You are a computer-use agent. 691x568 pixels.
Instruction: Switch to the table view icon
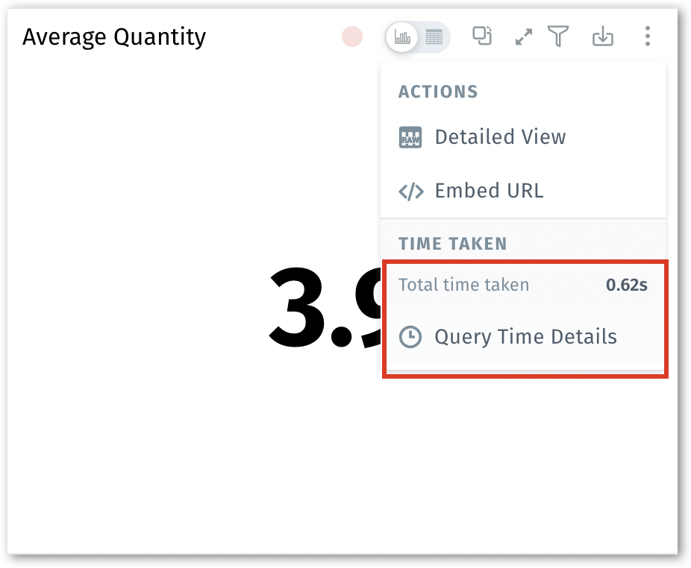(434, 37)
